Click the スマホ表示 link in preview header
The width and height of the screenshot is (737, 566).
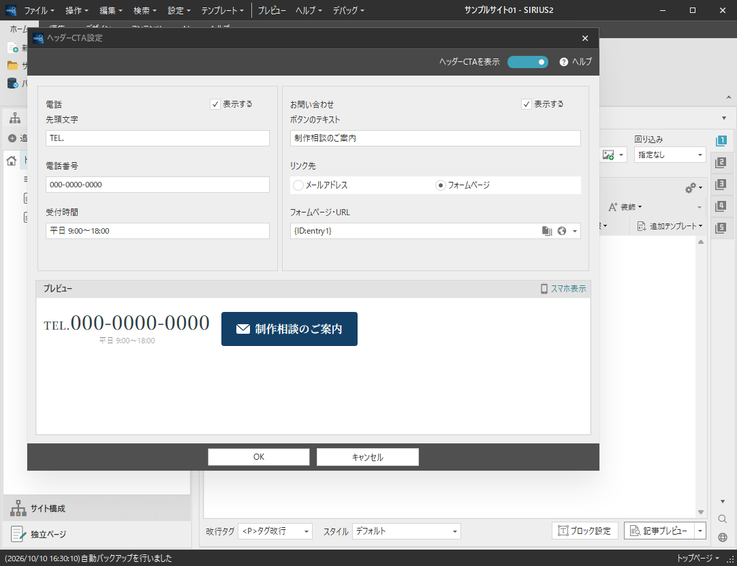coord(569,289)
